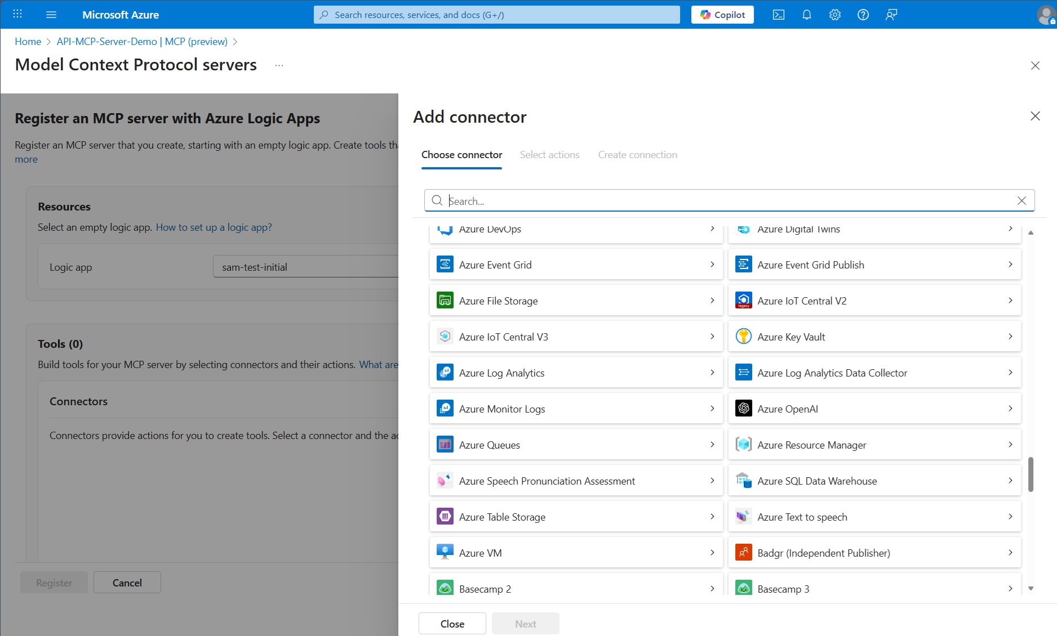Open the account avatar icon

1047,15
